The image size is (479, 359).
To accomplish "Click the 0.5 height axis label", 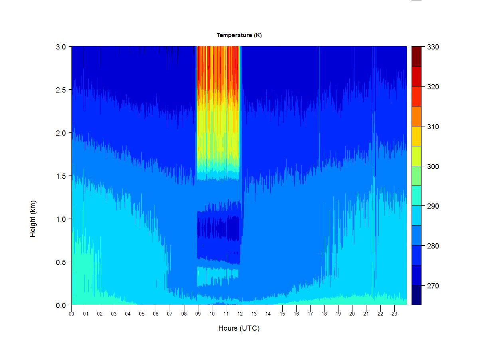I will (61, 262).
